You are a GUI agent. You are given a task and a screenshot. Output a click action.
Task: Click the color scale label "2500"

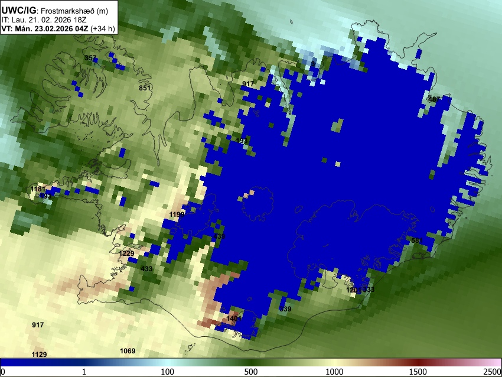click(493, 372)
